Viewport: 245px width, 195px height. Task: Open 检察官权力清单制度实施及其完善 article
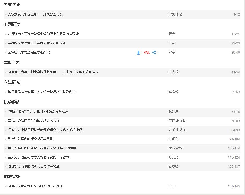point(53,72)
